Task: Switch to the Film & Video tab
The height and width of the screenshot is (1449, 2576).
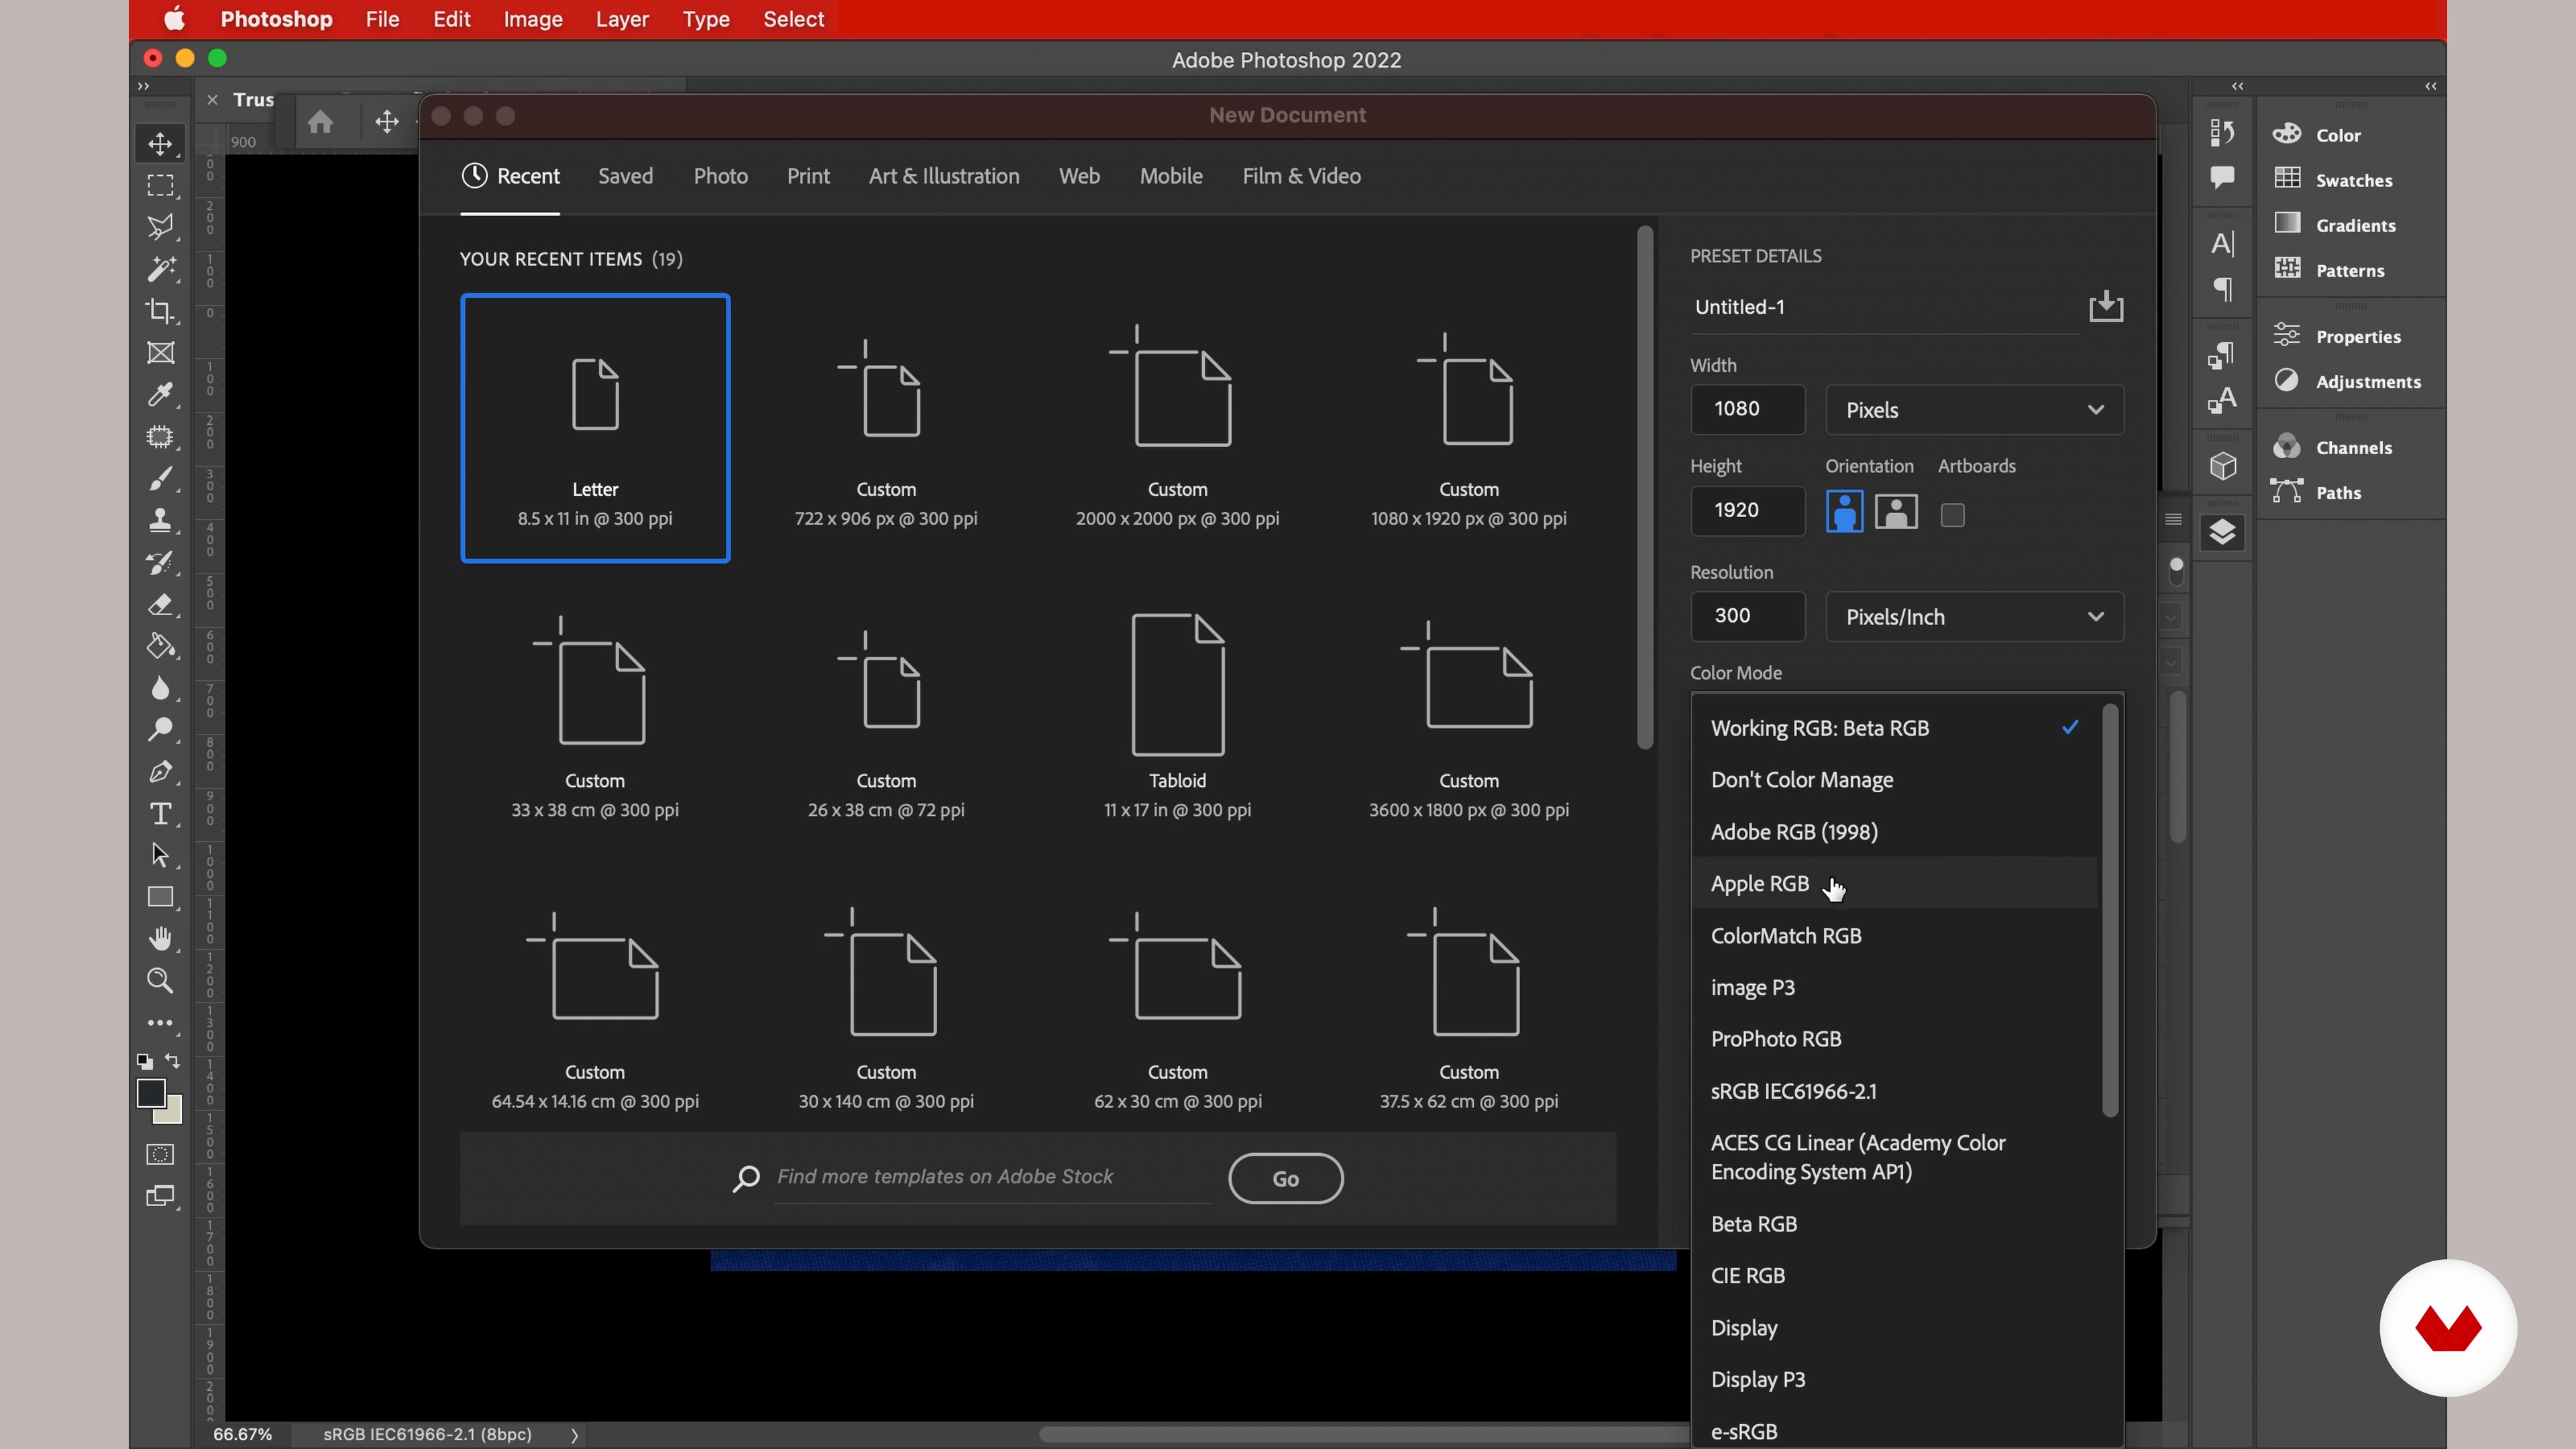Action: (1301, 176)
